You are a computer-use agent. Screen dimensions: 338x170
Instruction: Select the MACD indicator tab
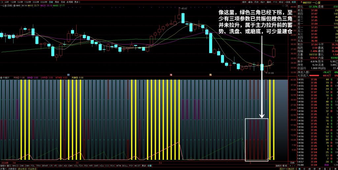pos(15,166)
